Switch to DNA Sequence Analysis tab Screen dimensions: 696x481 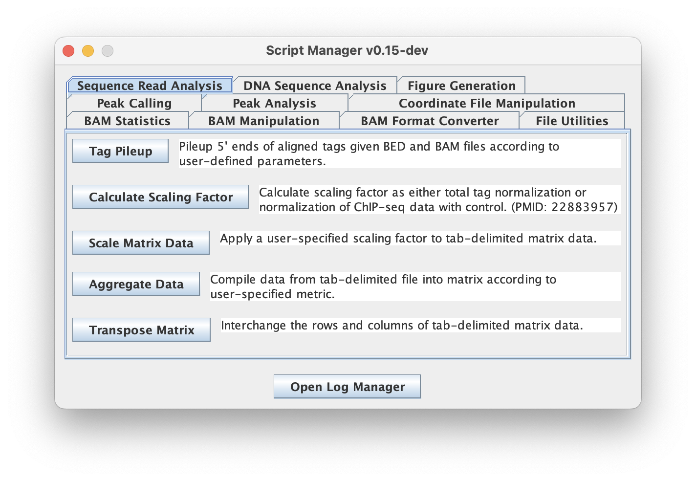(x=315, y=86)
